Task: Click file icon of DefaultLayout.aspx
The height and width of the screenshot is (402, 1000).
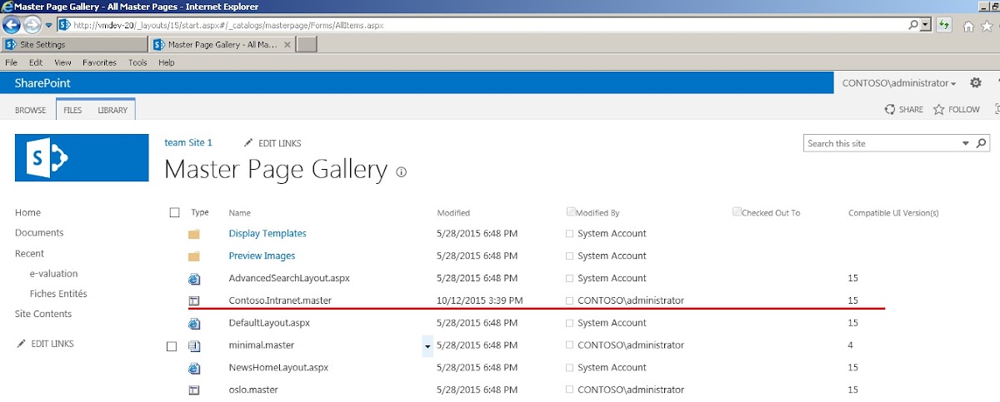Action: click(x=194, y=323)
